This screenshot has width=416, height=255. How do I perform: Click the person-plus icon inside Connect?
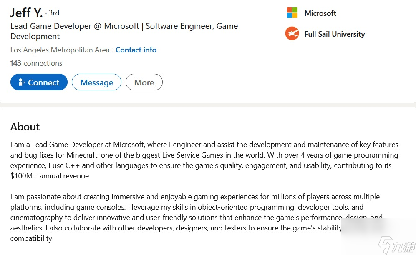coord(22,82)
